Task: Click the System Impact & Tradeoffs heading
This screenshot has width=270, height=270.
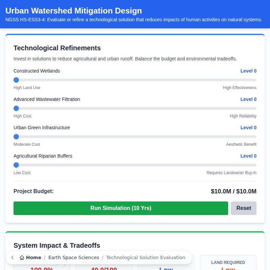Action: click(57, 245)
